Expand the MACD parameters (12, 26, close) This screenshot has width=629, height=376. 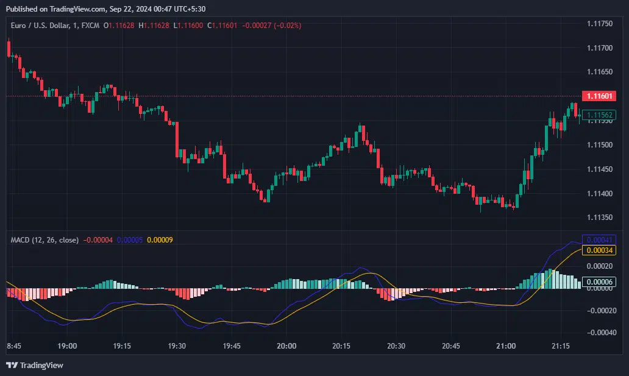click(55, 241)
